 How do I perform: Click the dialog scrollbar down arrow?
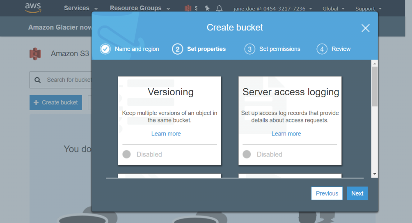coord(375,174)
